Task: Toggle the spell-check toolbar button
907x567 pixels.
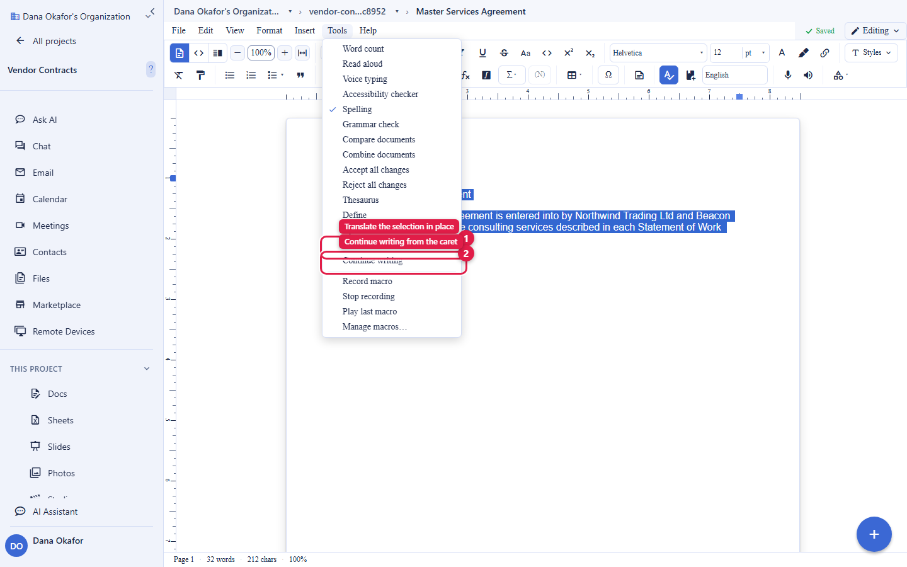Action: tap(669, 75)
